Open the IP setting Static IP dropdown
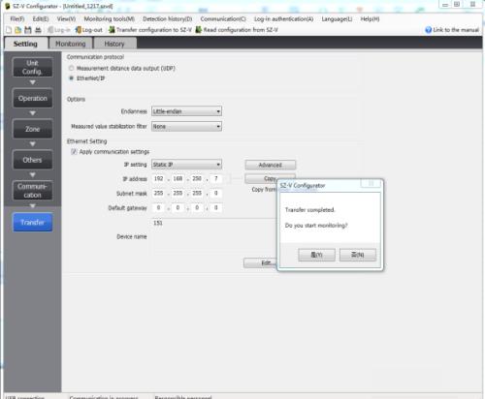The width and height of the screenshot is (485, 399). [186, 165]
